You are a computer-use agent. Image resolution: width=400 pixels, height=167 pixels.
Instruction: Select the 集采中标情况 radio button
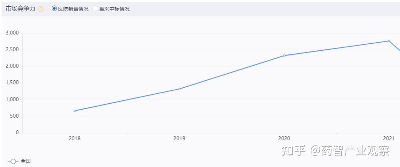[x=95, y=9]
